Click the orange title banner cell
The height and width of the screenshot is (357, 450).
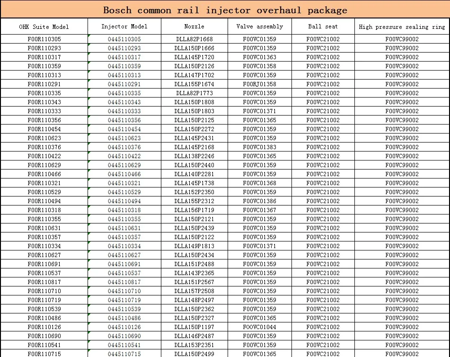pos(225,10)
